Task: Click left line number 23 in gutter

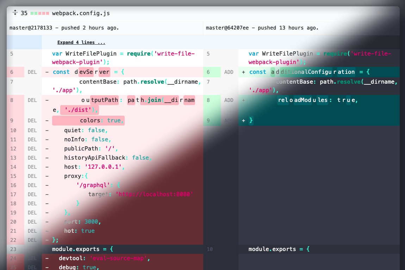Action: 13,249
